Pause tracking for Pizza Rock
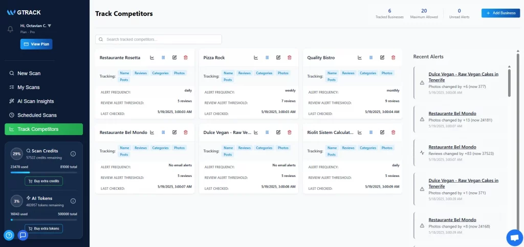524x247 pixels. pos(267,57)
